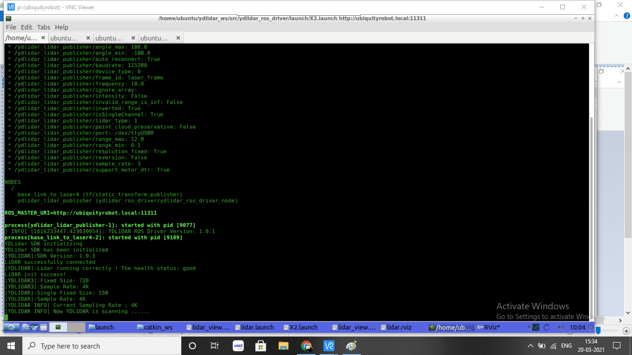Click the VNC server tray icon
This screenshot has width=632, height=355.
pos(536,327)
